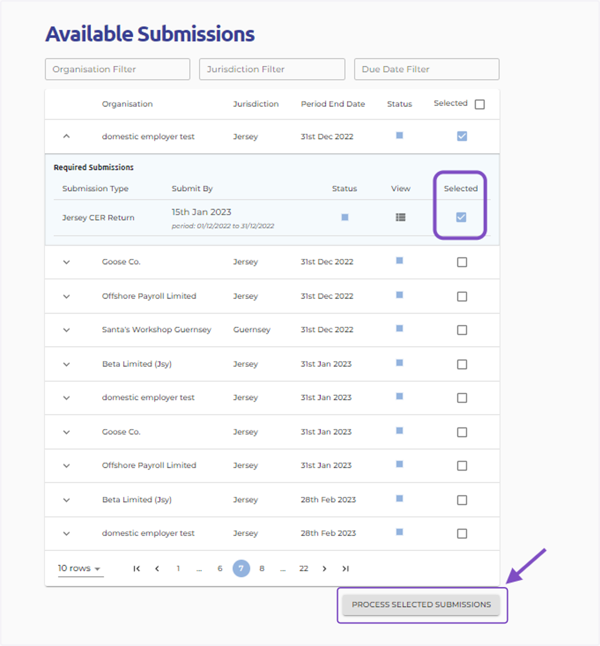
Task: Go to page 8
Action: [262, 568]
